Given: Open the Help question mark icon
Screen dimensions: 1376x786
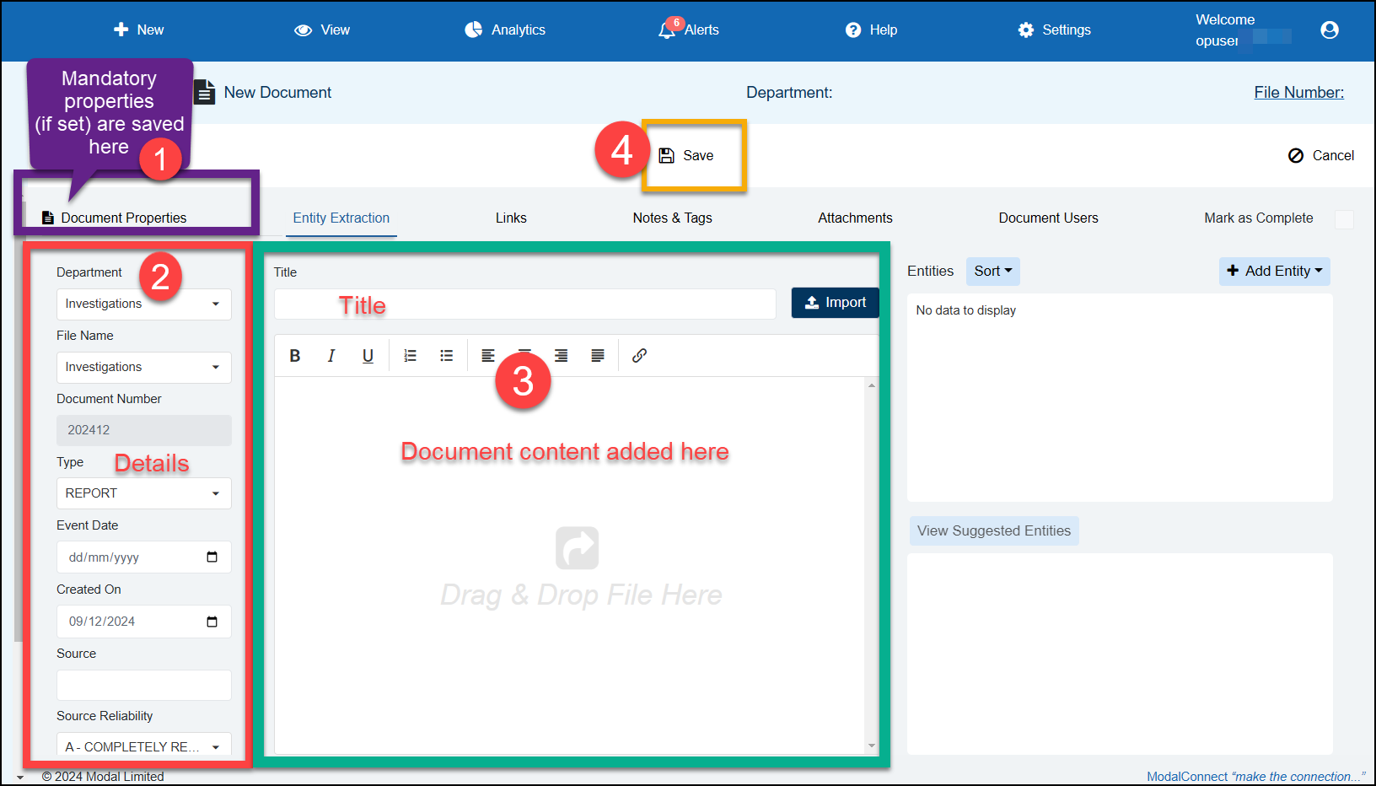Looking at the screenshot, I should coord(853,30).
